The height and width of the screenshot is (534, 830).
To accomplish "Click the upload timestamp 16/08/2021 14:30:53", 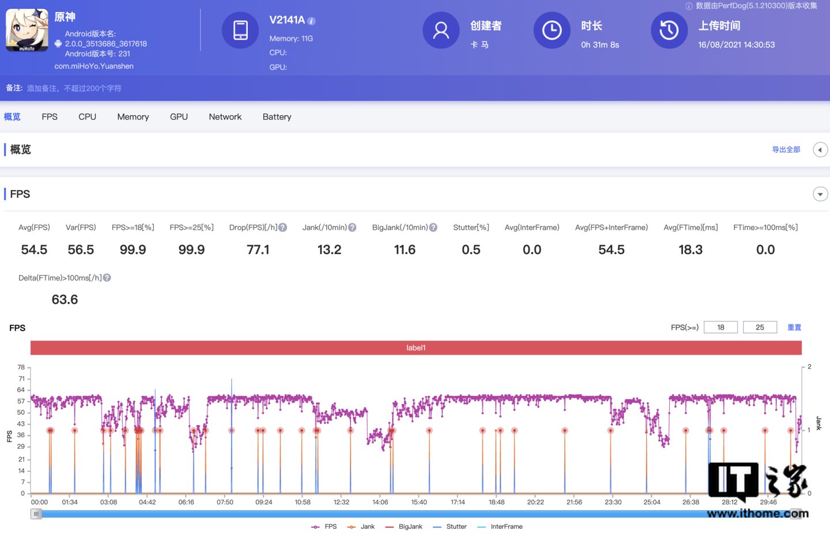I will point(736,45).
